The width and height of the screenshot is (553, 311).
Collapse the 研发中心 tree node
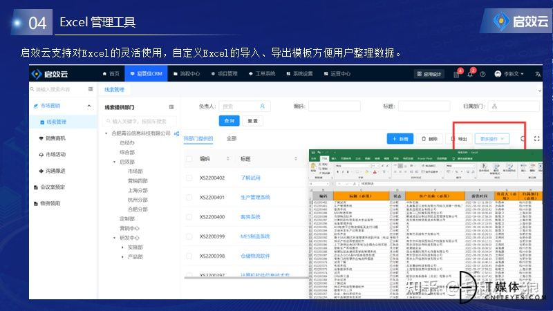click(x=114, y=238)
